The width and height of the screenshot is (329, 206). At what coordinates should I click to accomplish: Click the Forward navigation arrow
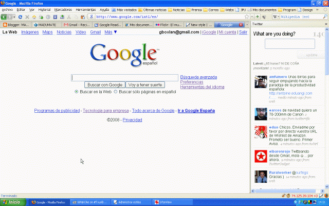click(x=9, y=17)
